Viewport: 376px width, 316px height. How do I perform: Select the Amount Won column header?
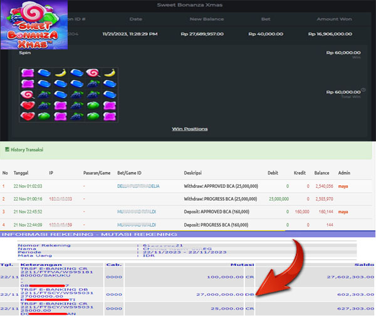coord(334,19)
